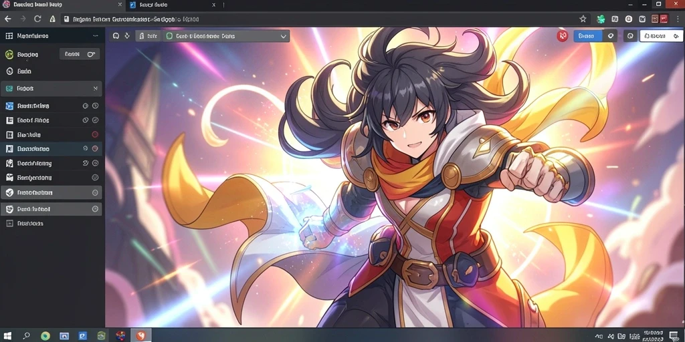Open the site info warning triangle icon

(x=52, y=19)
